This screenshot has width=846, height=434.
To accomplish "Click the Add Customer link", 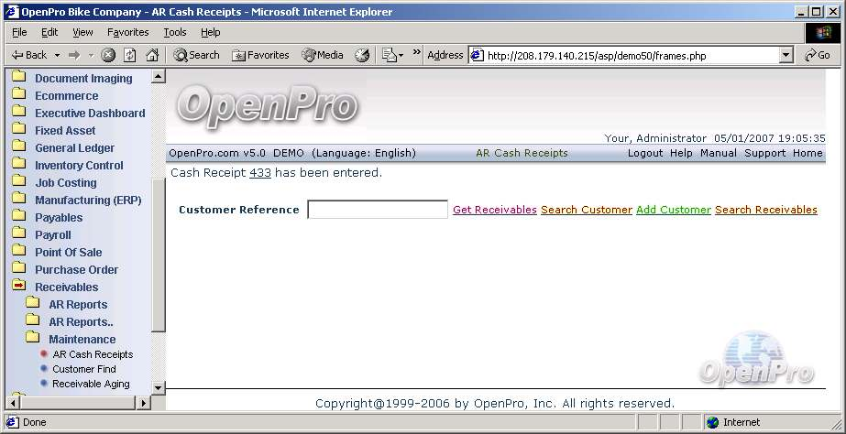I will pyautogui.click(x=673, y=210).
